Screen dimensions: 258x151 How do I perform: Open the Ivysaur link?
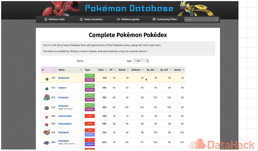62,88
